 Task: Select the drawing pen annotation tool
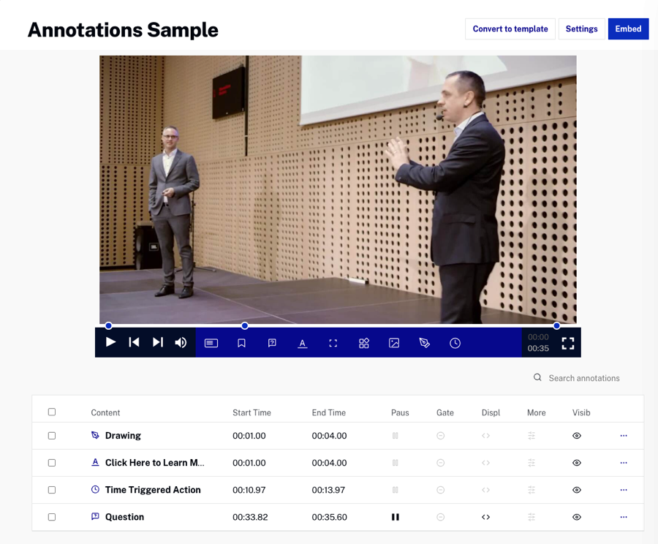[x=425, y=343]
